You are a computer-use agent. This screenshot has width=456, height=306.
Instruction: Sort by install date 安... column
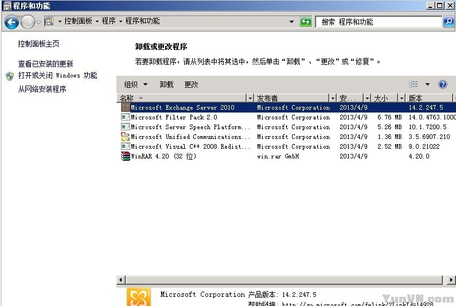click(x=350, y=98)
